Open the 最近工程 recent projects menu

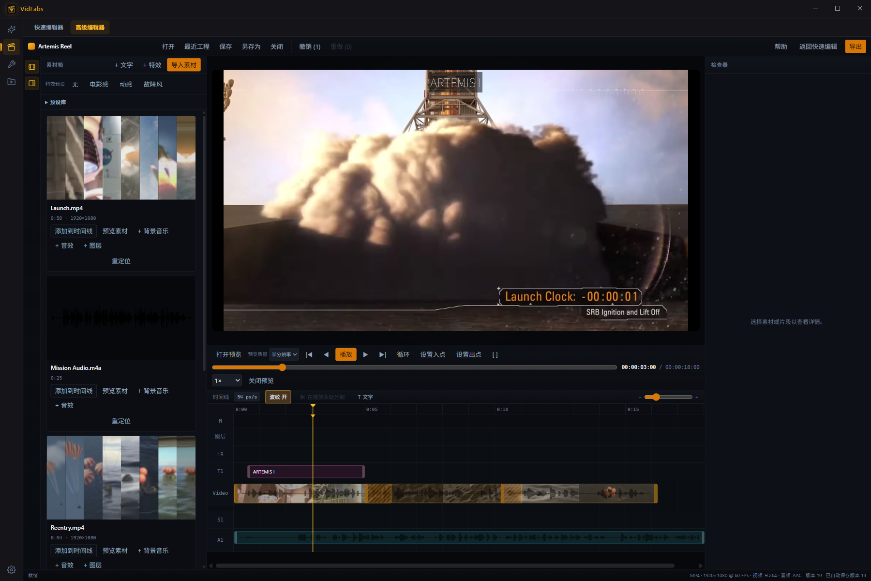tap(197, 46)
